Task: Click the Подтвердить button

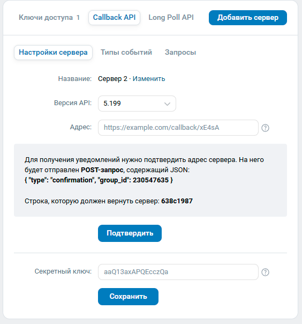Action: tap(130, 233)
